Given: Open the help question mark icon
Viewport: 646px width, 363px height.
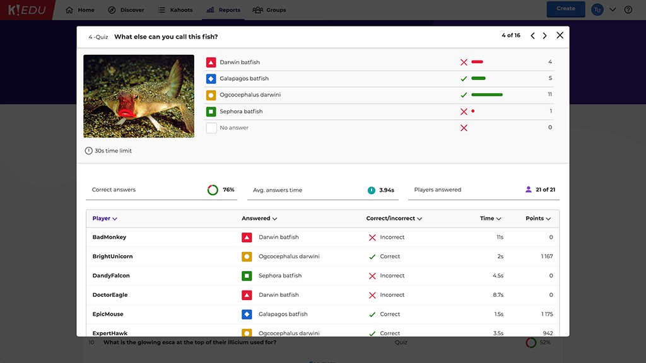Looking at the screenshot, I should [x=628, y=9].
